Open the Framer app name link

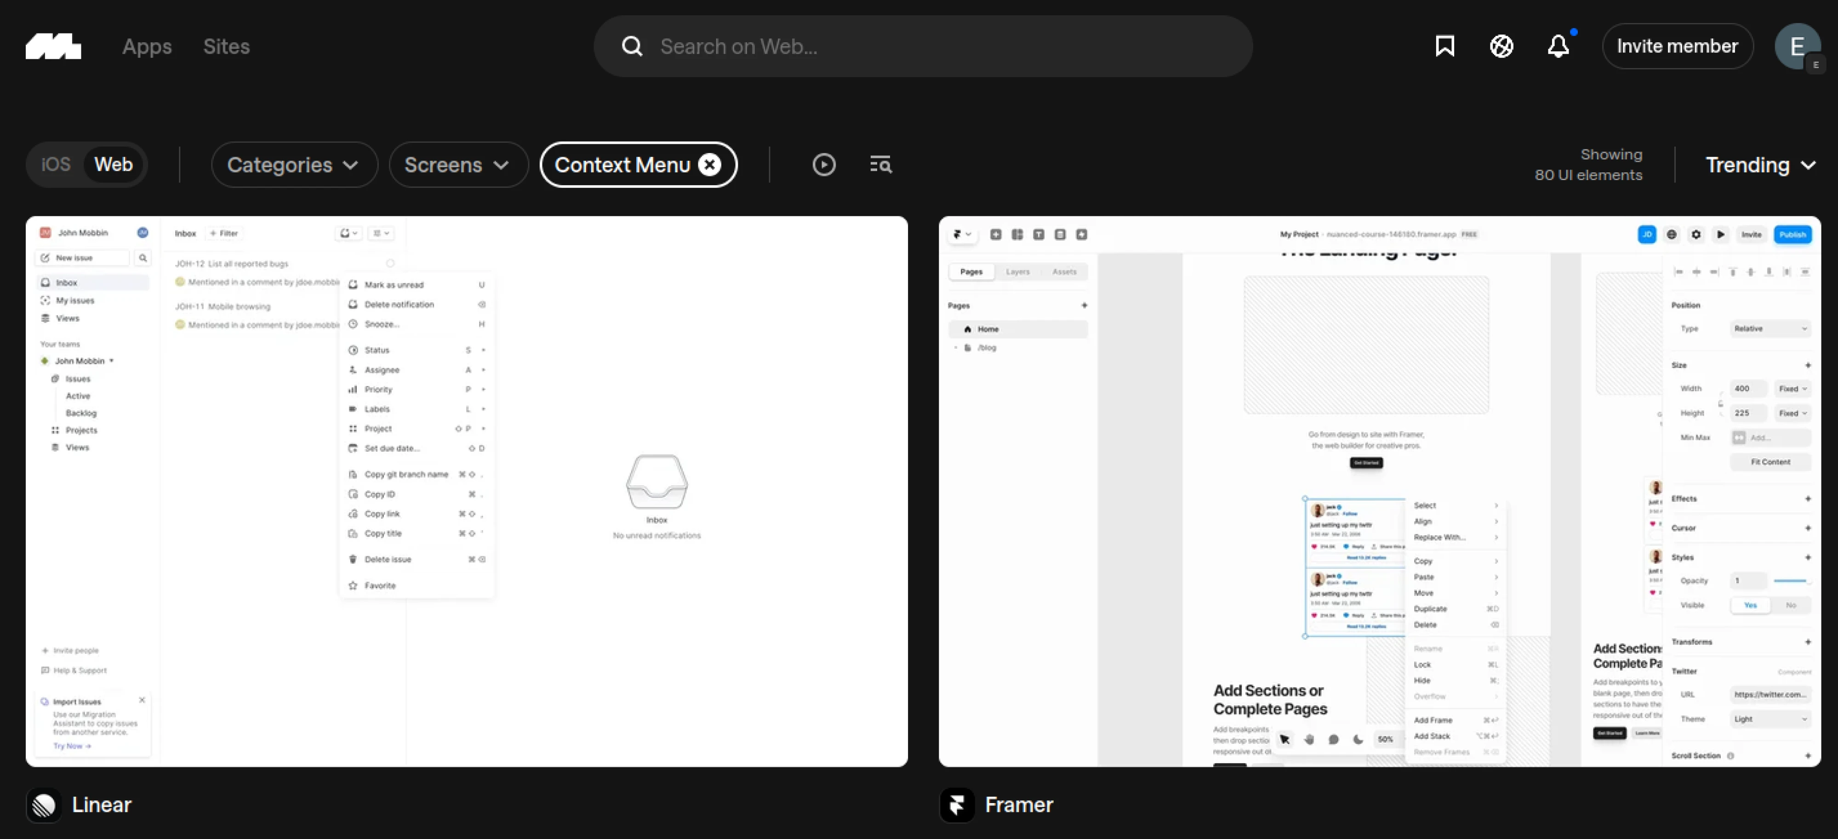[x=1019, y=805]
